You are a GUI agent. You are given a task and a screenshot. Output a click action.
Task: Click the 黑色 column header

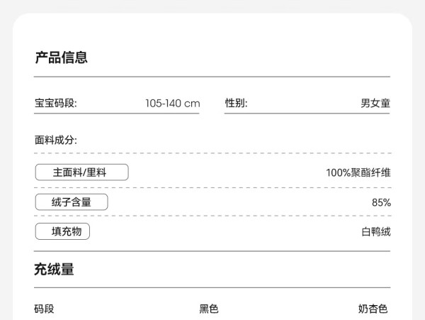pyautogui.click(x=209, y=309)
